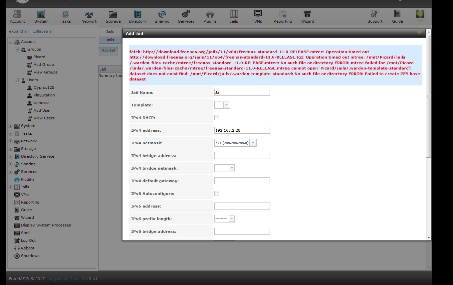
Task: Click the IPv6 bridge address field
Action: tap(242, 231)
